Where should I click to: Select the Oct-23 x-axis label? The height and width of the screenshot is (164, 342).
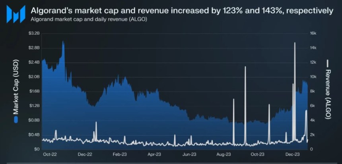click(x=257, y=154)
